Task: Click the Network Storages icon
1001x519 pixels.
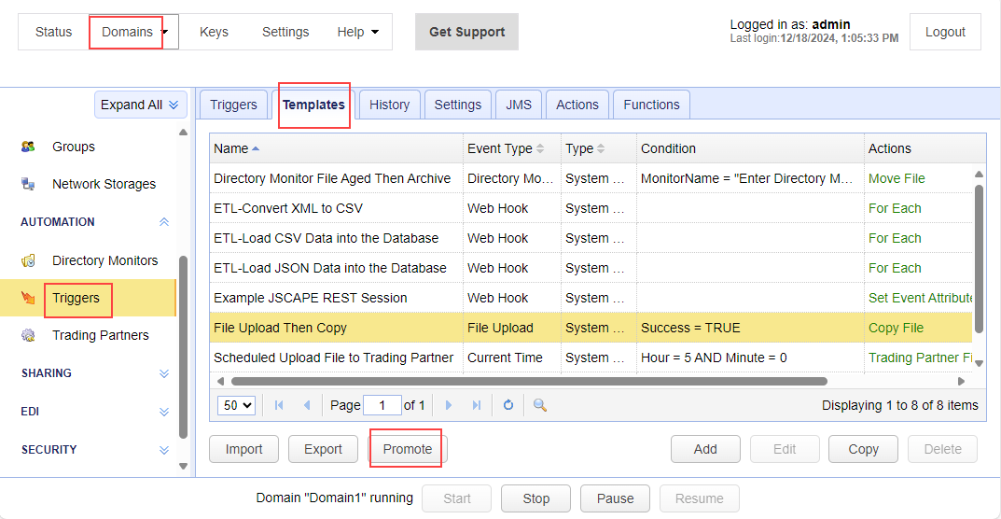Action: (x=28, y=184)
